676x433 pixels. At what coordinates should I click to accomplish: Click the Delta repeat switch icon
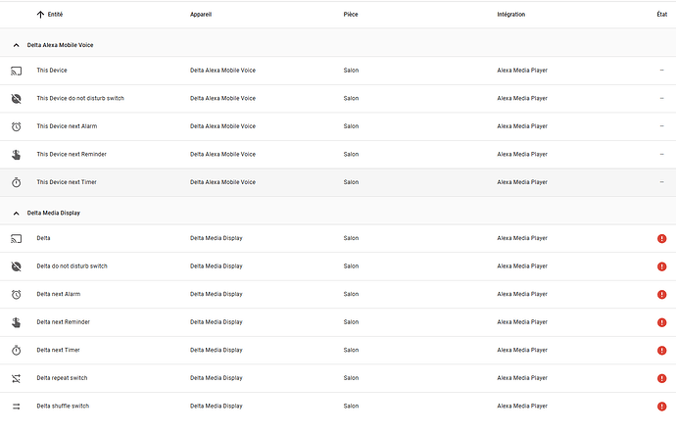click(x=16, y=378)
